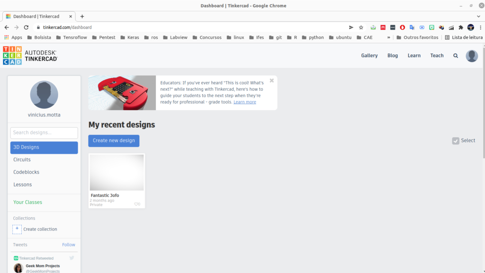Click the Search designs input field
485x273 pixels.
click(x=44, y=133)
